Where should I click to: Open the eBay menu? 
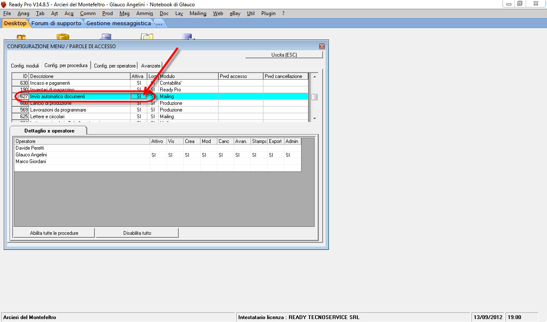point(235,13)
